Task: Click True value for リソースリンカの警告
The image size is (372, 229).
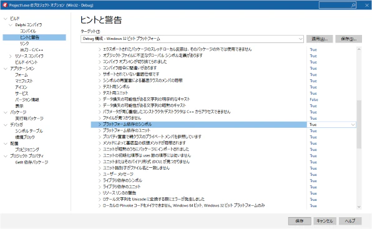Action: [313, 193]
